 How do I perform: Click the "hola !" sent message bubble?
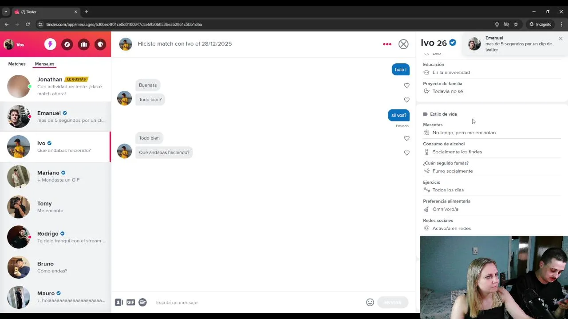coord(401,70)
